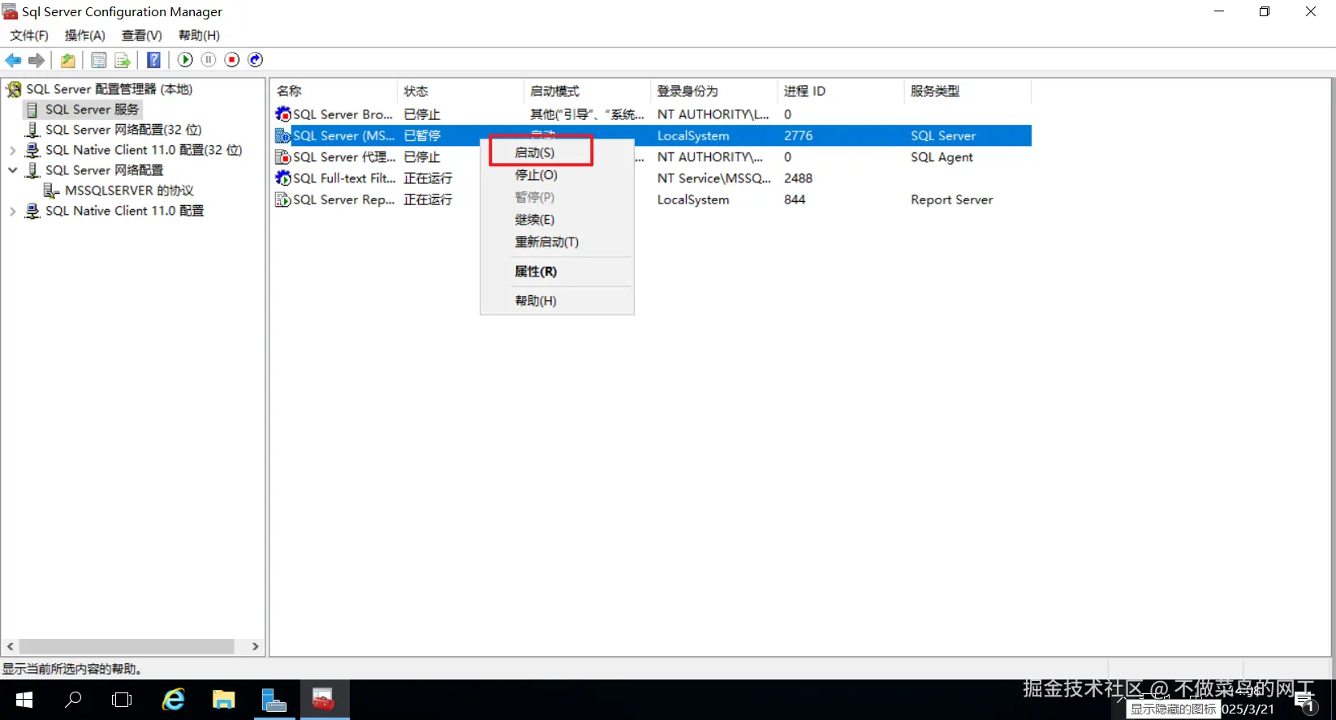The width and height of the screenshot is (1336, 720).
Task: Click the SQL Full-text Filter service icon
Action: tap(282, 178)
